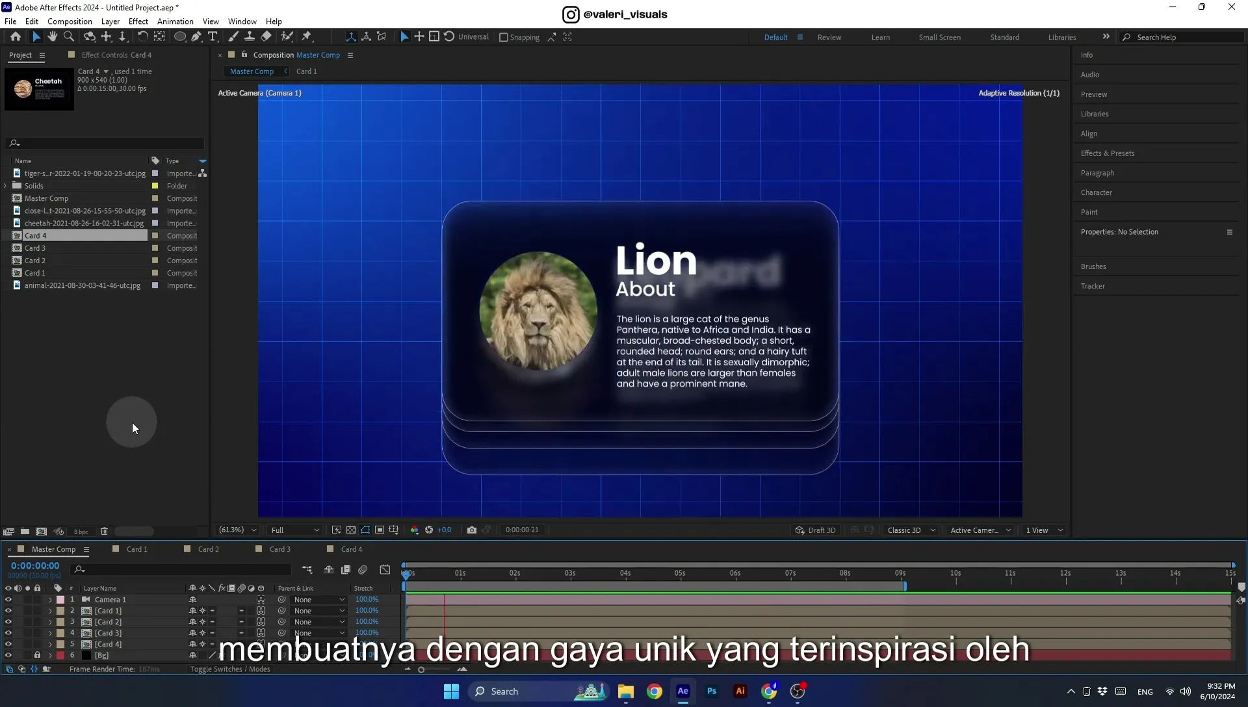Click the Home icon in toolbar
1248x707 pixels.
coord(16,37)
